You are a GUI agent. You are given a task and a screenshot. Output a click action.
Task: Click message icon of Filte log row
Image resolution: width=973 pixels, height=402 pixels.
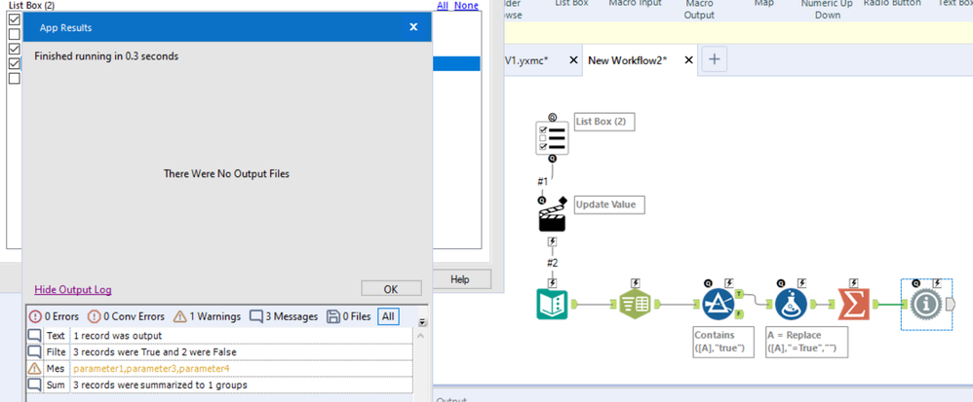point(35,351)
